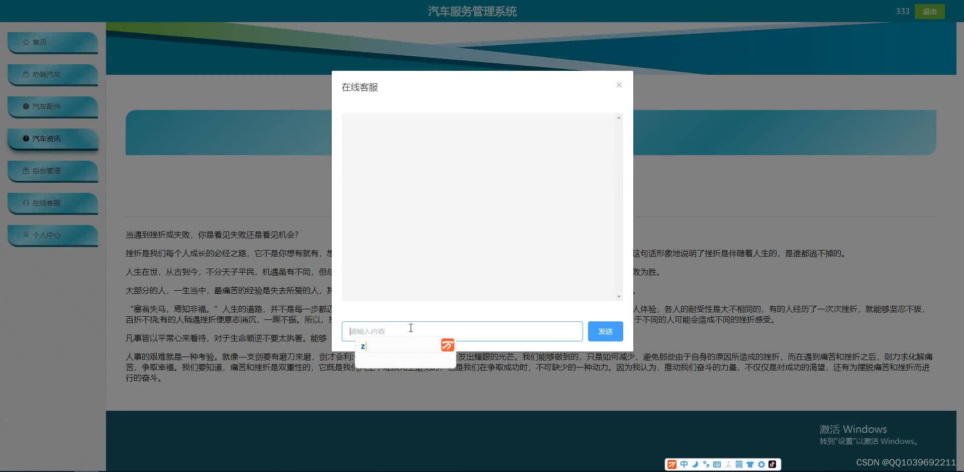Open the 首页 home sidebar item

pos(53,43)
